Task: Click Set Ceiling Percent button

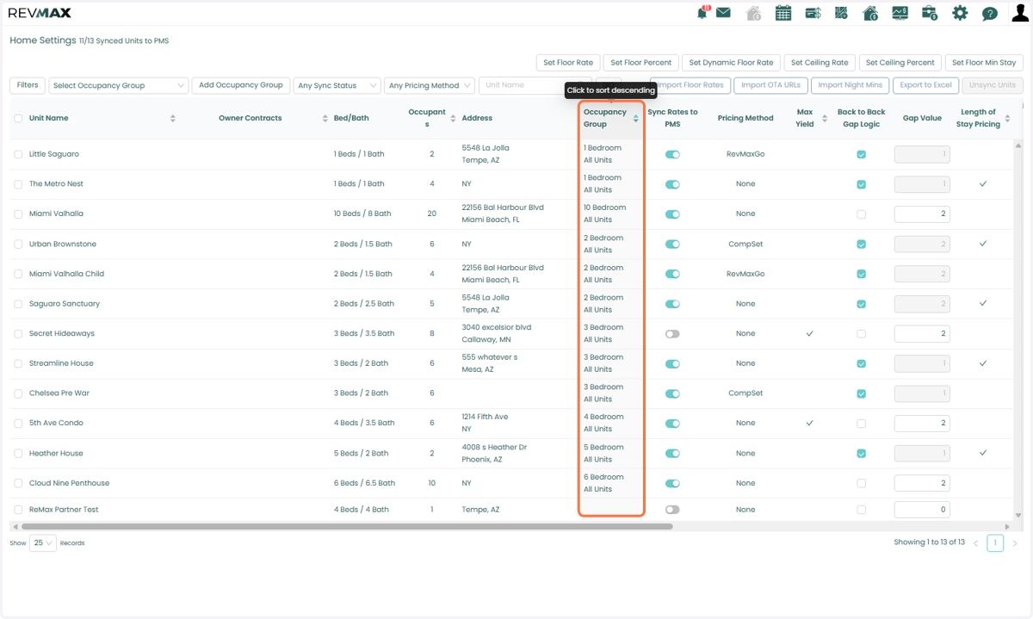Action: coord(900,63)
